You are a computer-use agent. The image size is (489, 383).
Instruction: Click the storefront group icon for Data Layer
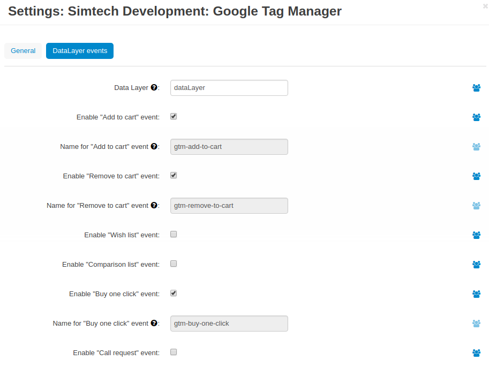pos(476,88)
